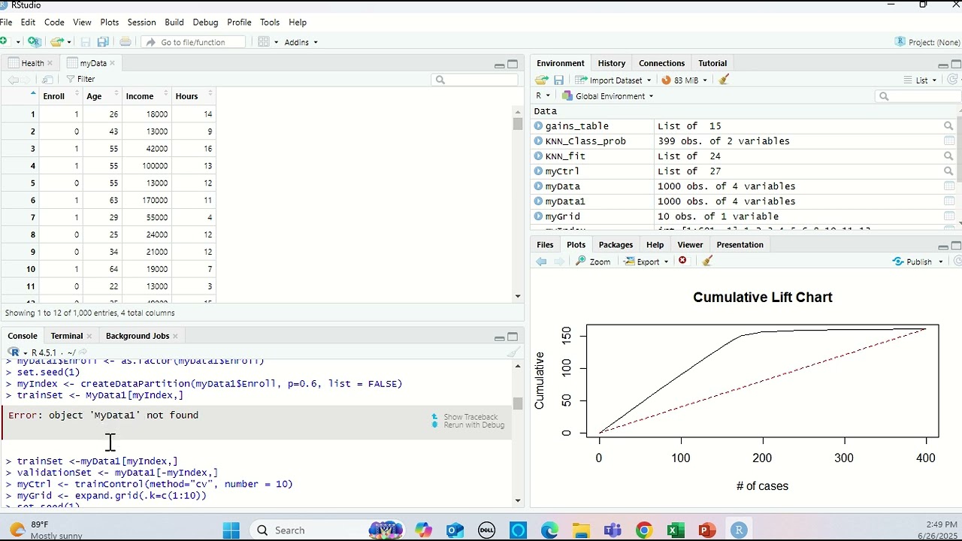Clear the console with the broom icon
This screenshot has height=541, width=962.
point(513,352)
